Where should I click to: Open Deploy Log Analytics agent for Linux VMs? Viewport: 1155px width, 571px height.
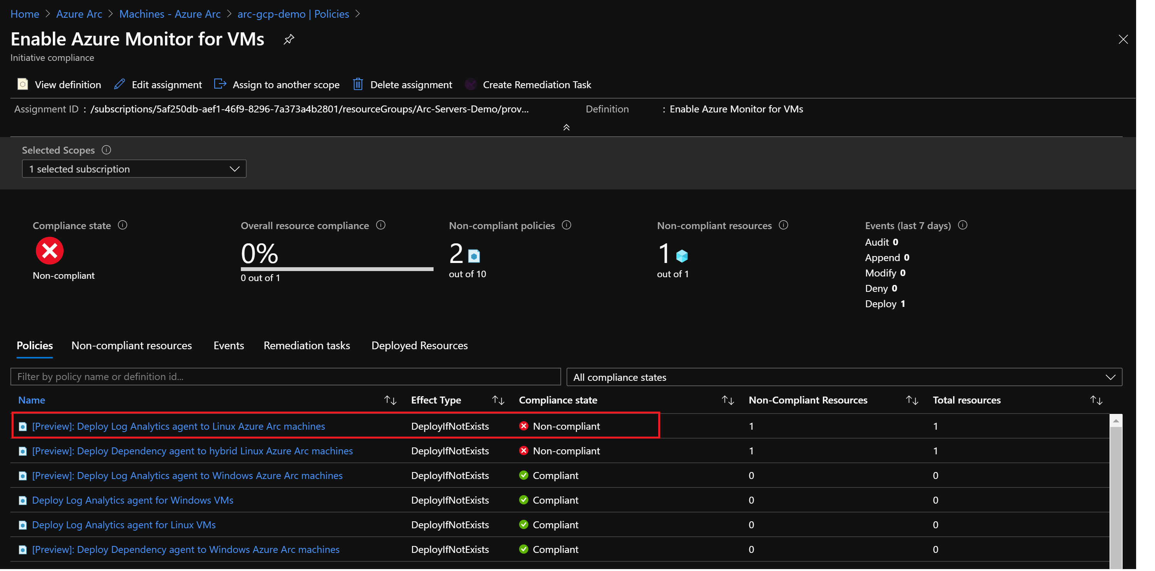[124, 524]
